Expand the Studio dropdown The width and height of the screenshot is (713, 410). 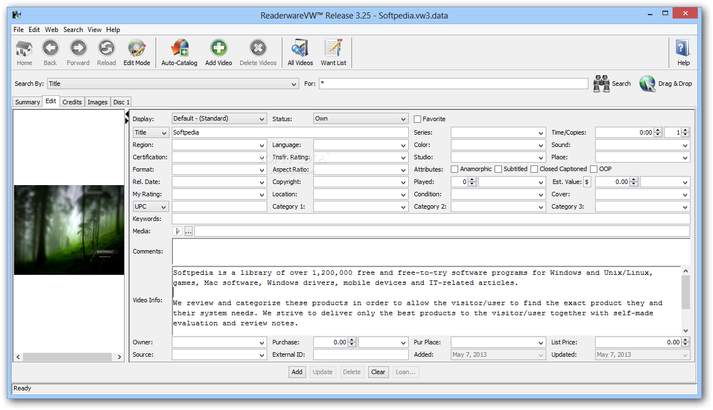541,158
